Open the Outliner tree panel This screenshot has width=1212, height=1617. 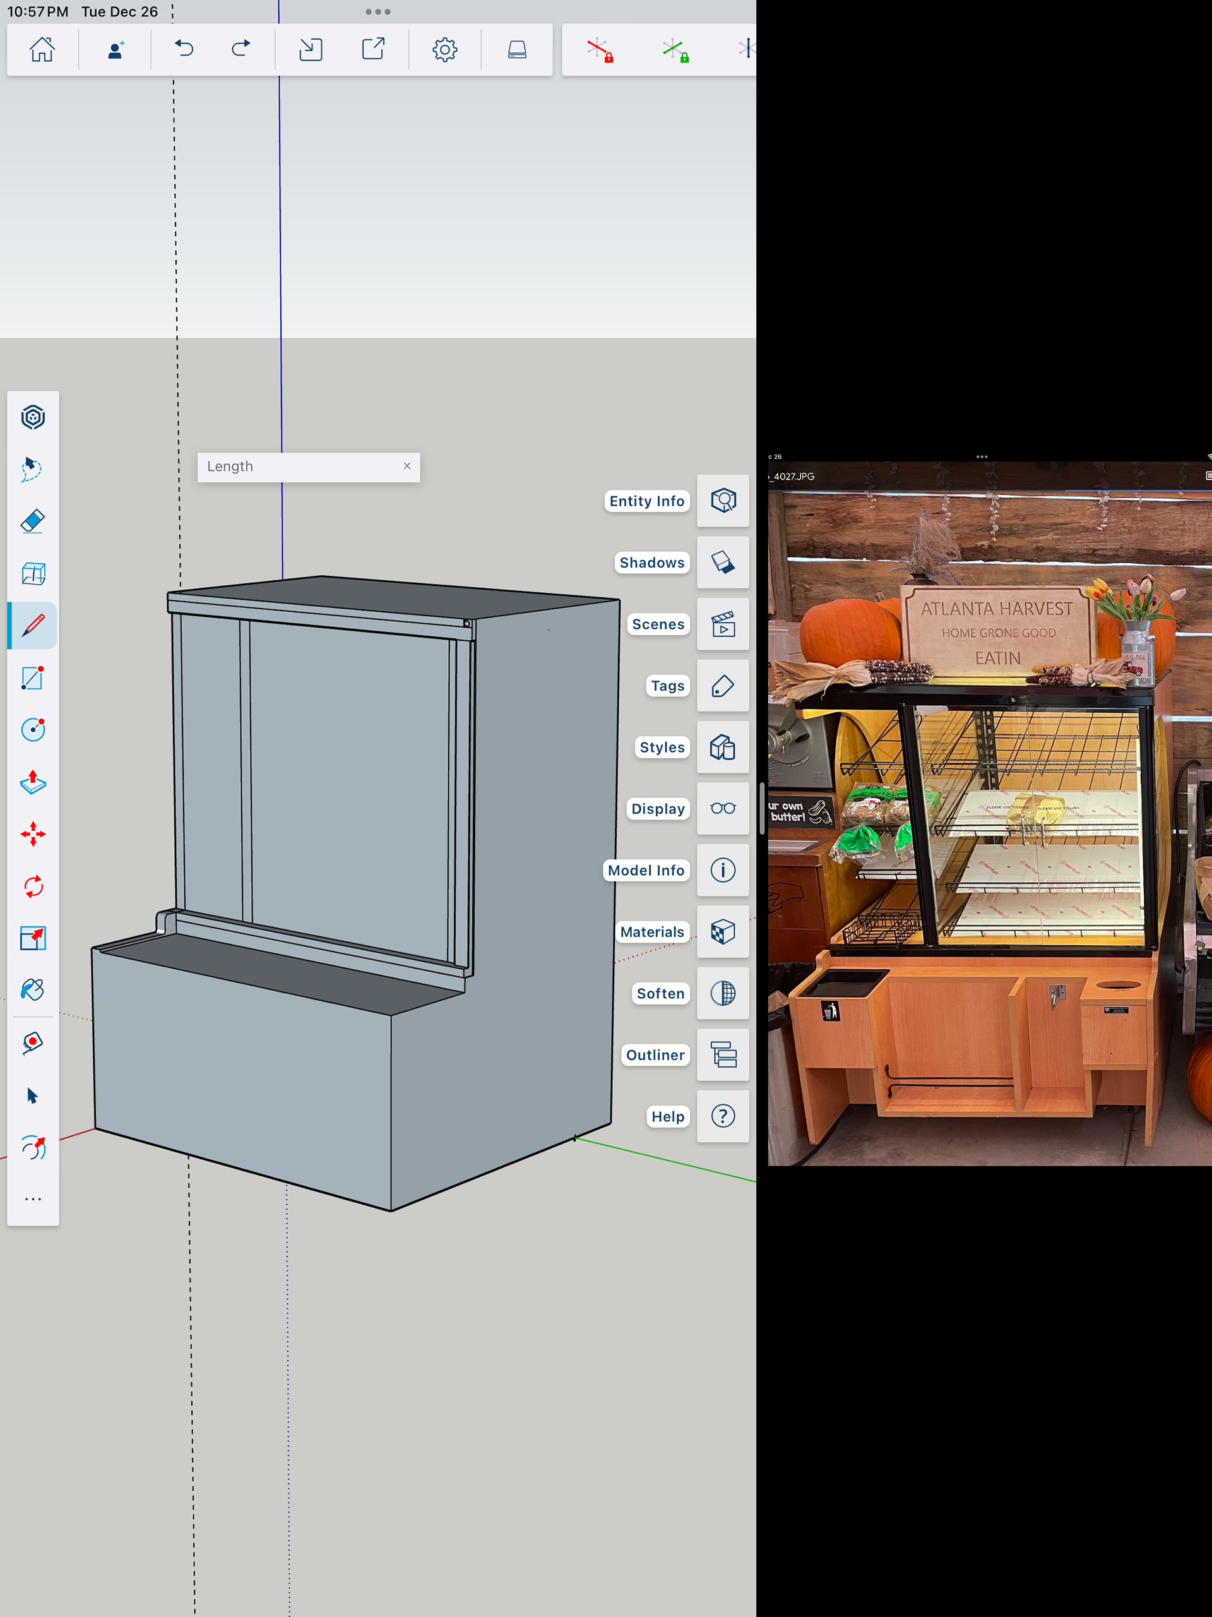[722, 1055]
